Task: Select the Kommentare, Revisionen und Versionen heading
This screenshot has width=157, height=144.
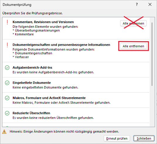Action: (x=43, y=22)
